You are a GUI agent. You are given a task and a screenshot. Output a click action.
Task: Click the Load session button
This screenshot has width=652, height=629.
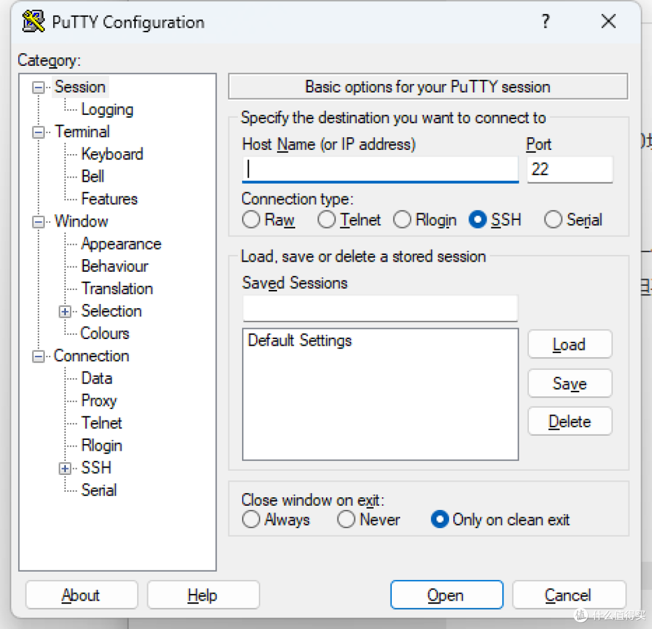click(x=570, y=344)
